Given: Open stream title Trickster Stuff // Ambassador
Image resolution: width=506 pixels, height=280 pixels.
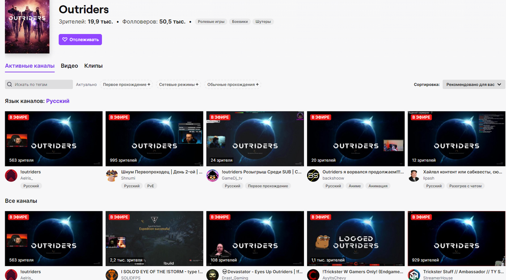Looking at the screenshot, I should pyautogui.click(x=463, y=272).
